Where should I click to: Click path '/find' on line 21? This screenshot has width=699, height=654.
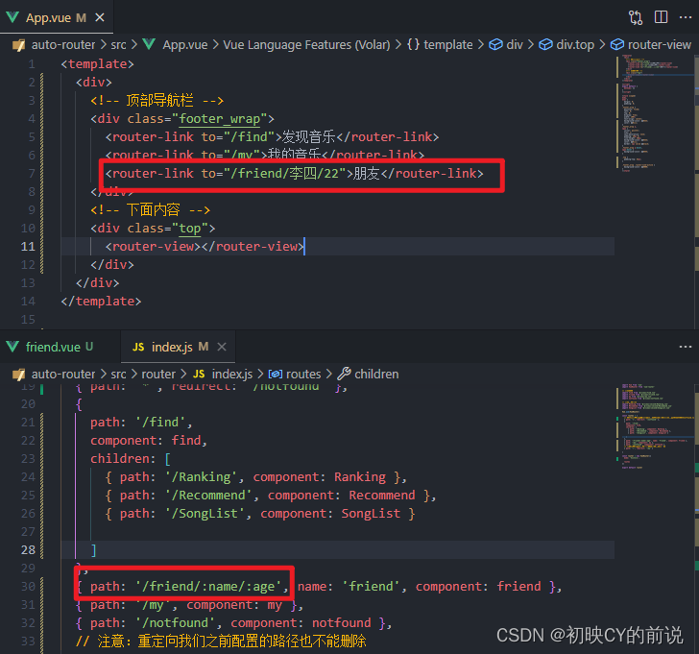tap(141, 423)
